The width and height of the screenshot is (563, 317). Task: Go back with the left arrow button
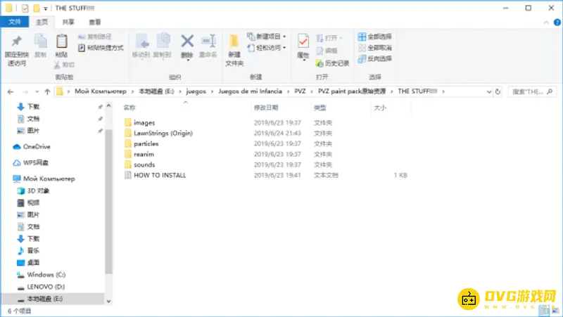11,92
